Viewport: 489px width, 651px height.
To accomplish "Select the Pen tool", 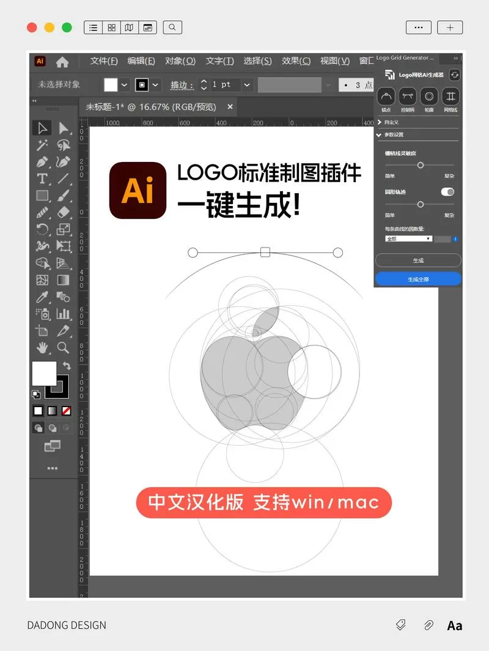I will (42, 162).
